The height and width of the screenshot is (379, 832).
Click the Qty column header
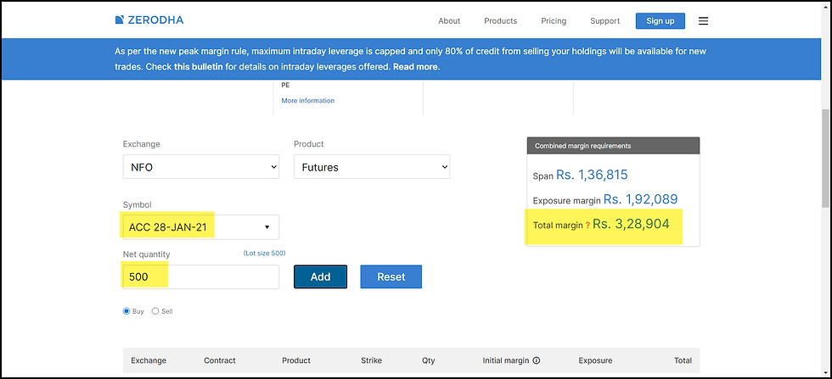click(x=428, y=360)
